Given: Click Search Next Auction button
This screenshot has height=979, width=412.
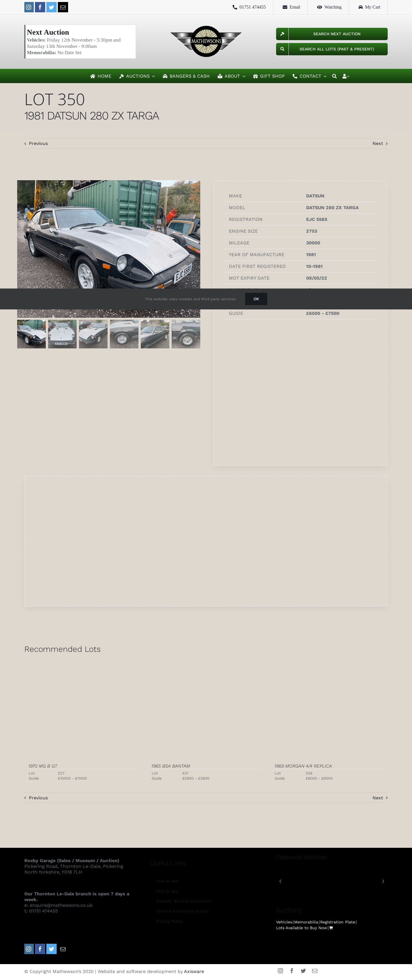Looking at the screenshot, I should (337, 34).
